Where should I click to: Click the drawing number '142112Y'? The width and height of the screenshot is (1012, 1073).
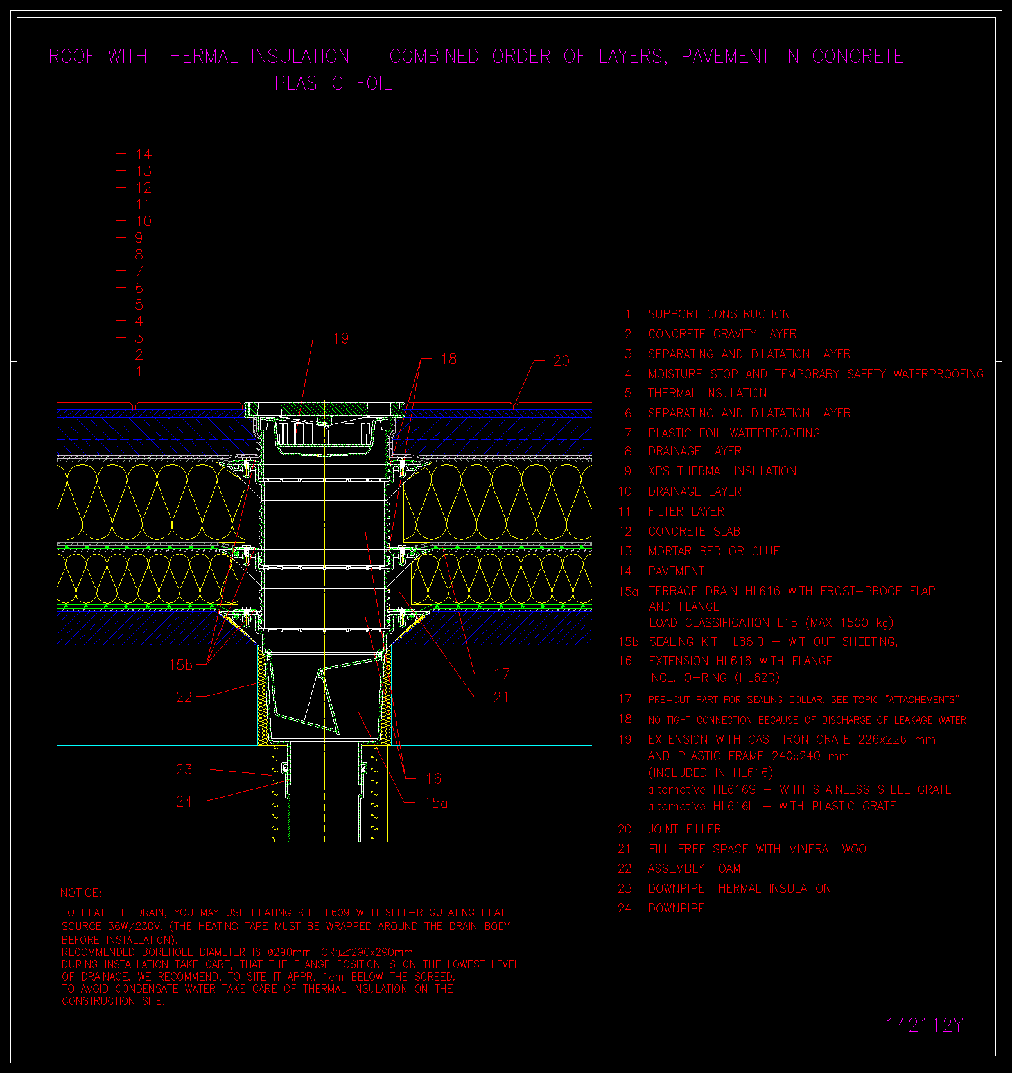925,1025
